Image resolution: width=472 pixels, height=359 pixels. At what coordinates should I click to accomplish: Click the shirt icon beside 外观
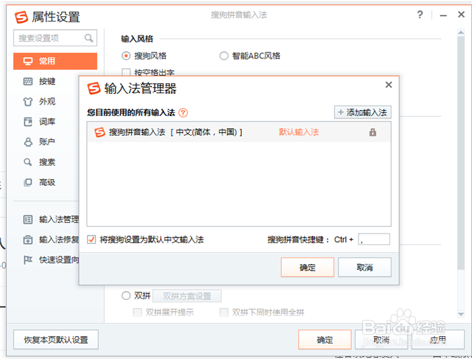[28, 101]
